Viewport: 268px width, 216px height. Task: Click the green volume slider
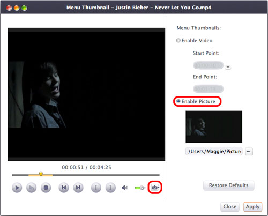click(140, 188)
